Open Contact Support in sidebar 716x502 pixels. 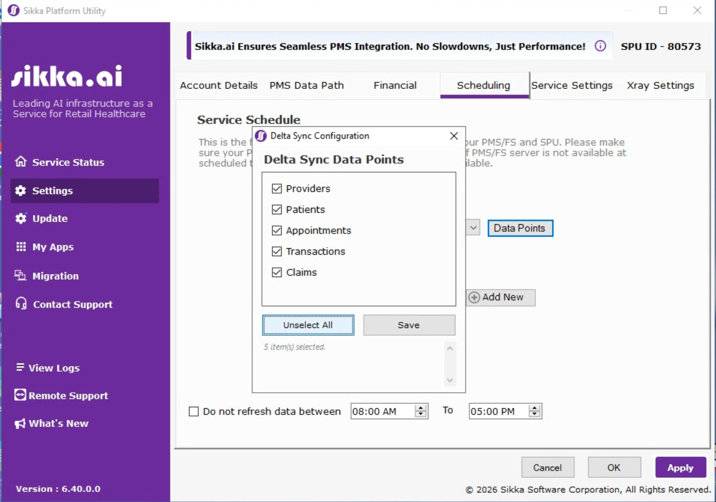73,304
